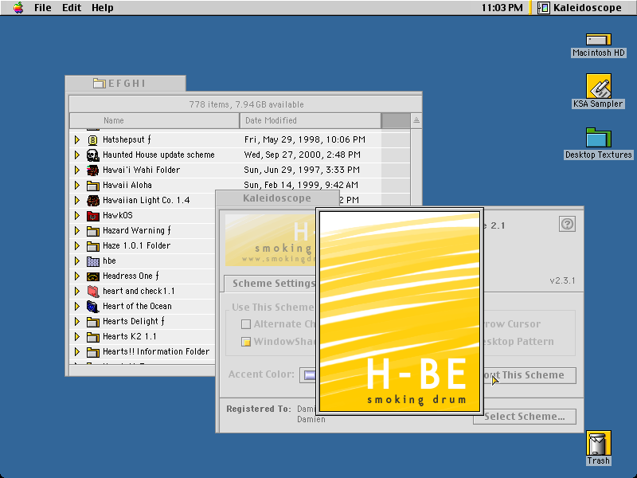Expand the Headress One ƒ folder

[x=77, y=276]
